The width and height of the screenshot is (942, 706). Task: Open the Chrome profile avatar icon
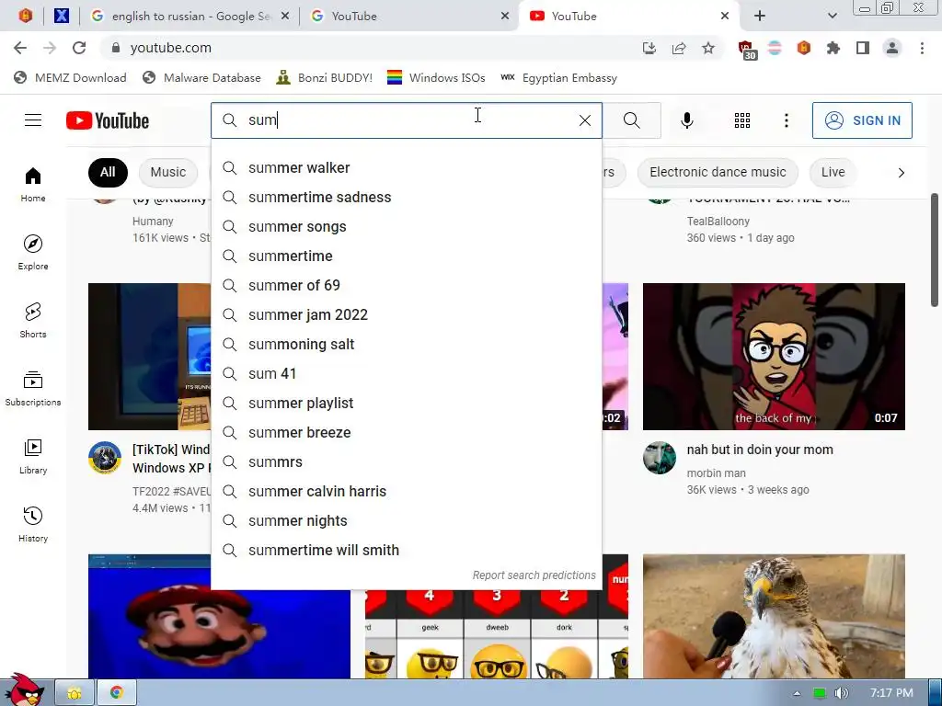[892, 48]
